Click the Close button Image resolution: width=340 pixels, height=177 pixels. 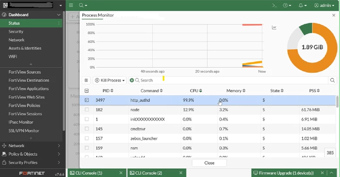tap(209, 163)
